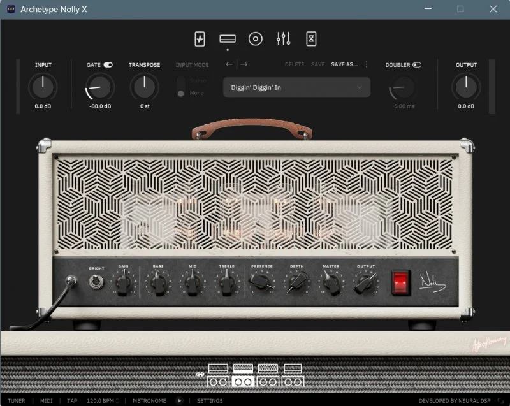Image resolution: width=510 pixels, height=406 pixels.
Task: Open the time effects hourglass icon
Action: click(311, 39)
